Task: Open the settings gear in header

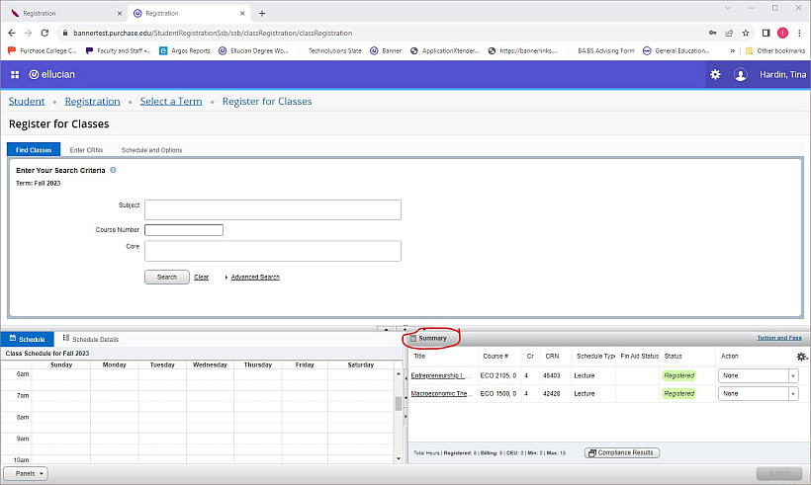Action: 715,74
